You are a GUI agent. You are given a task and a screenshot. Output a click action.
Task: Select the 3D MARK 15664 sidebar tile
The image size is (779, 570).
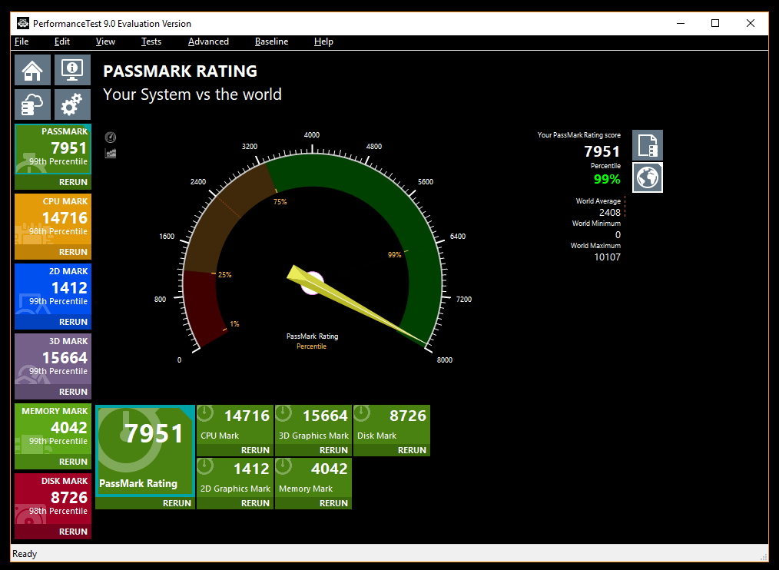pyautogui.click(x=53, y=360)
